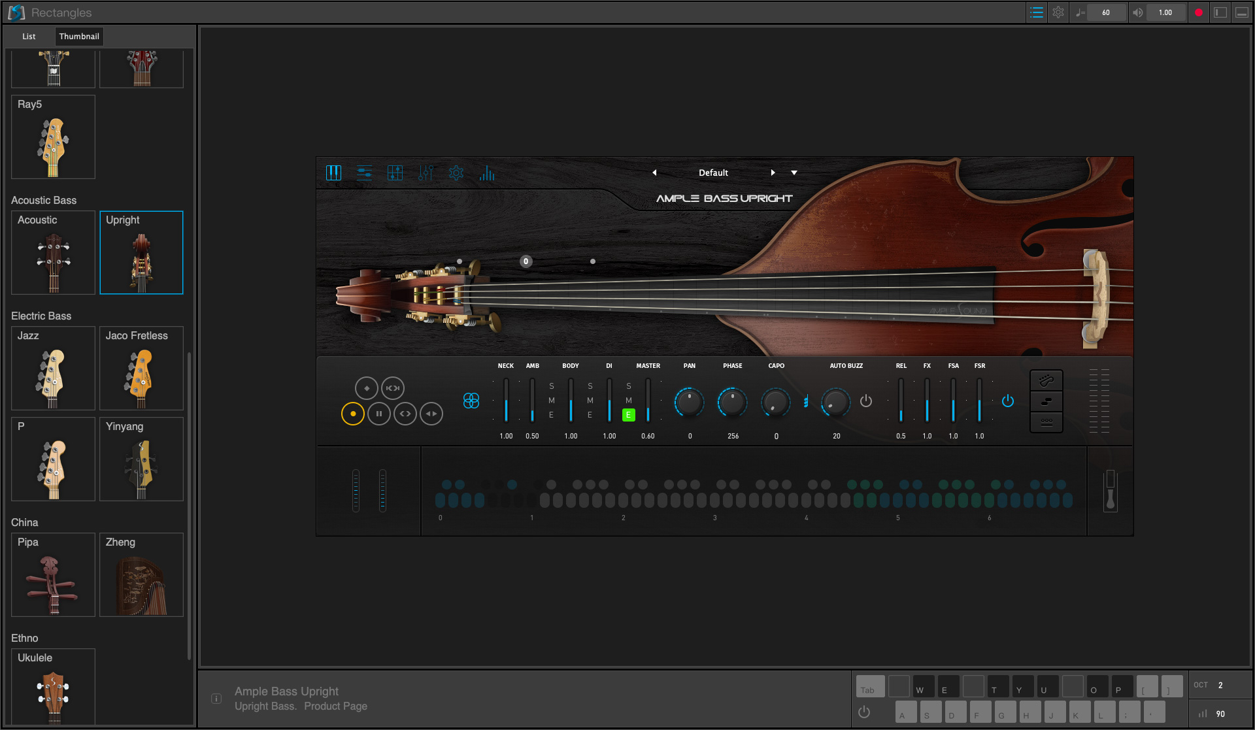Select the Upright bass thumbnail
Screen dimensions: 1255x730
click(x=141, y=252)
